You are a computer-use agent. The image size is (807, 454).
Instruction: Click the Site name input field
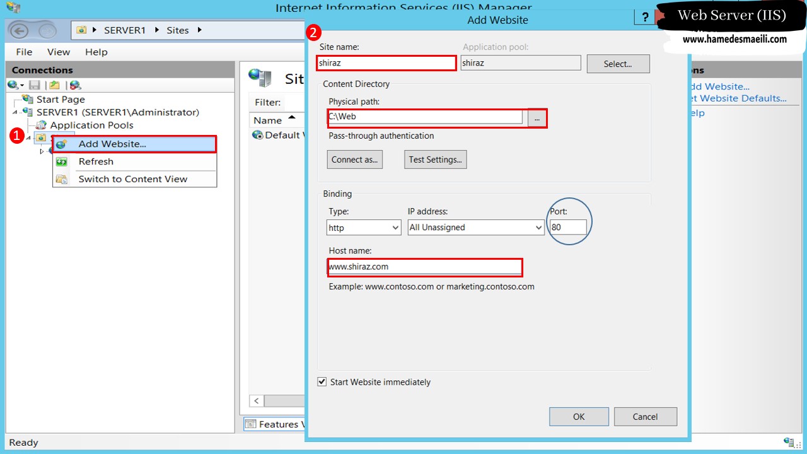tap(386, 63)
